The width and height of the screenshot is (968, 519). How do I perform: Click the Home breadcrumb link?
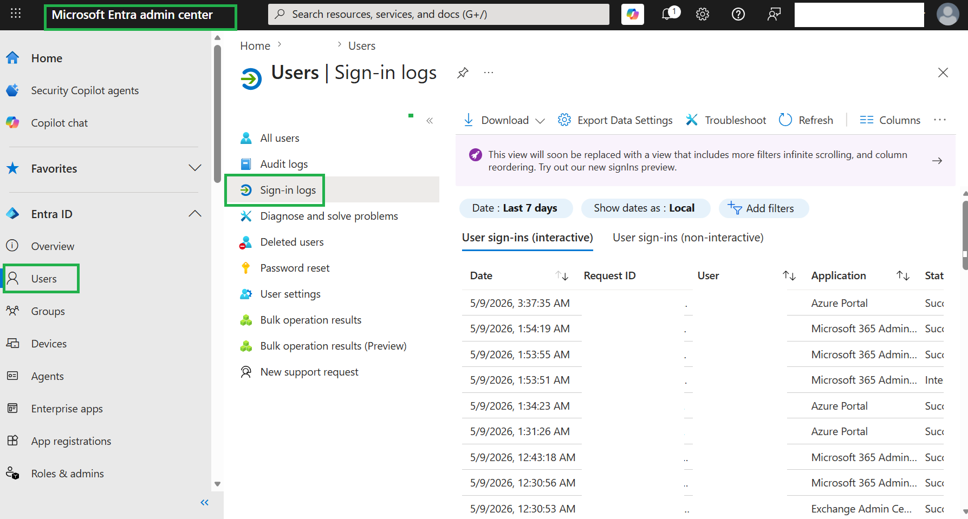pyautogui.click(x=255, y=46)
